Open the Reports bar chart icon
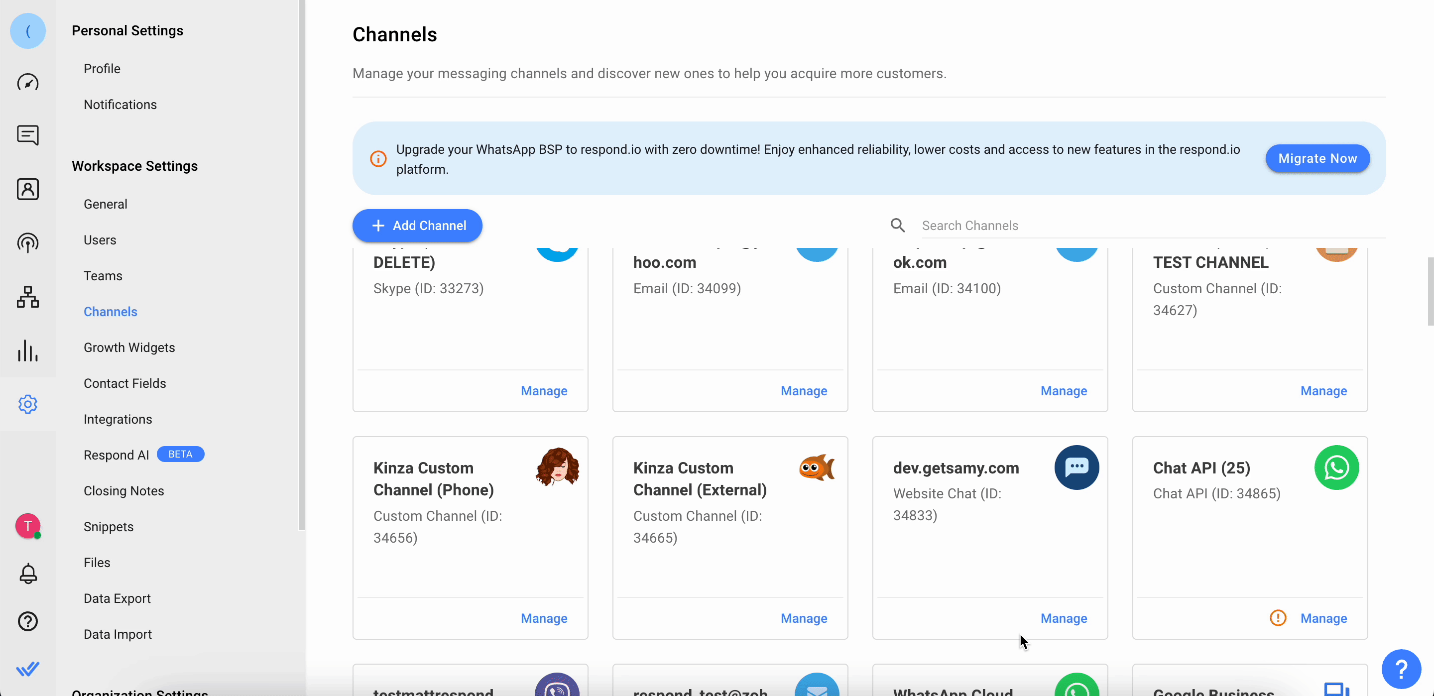Viewport: 1434px width, 696px height. tap(27, 350)
